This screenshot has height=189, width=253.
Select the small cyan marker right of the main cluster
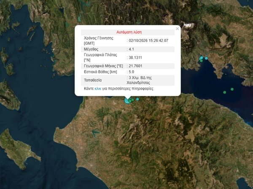(x=137, y=99)
